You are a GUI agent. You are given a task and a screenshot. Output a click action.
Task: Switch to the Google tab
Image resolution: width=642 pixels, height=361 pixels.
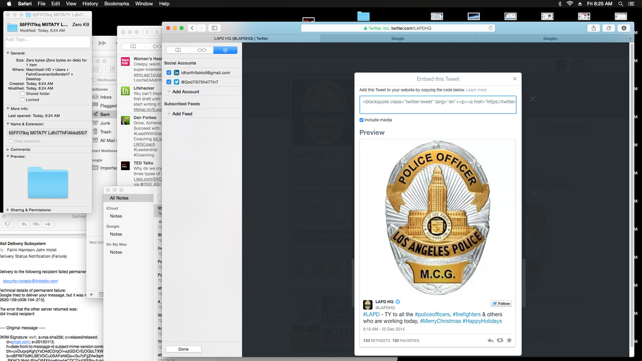398,39
